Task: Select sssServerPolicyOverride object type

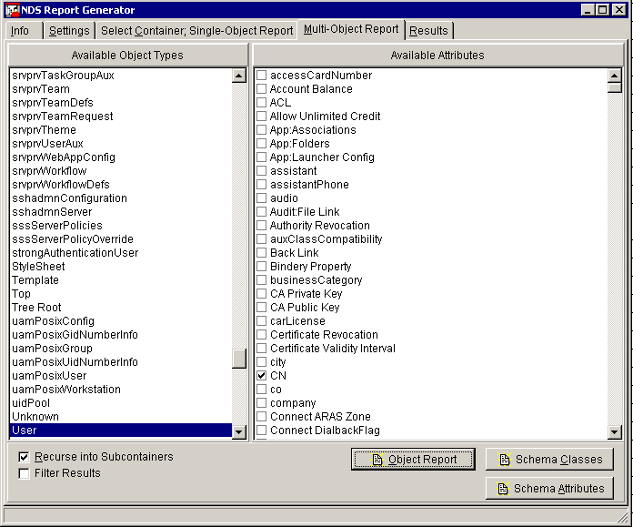Action: click(121, 238)
